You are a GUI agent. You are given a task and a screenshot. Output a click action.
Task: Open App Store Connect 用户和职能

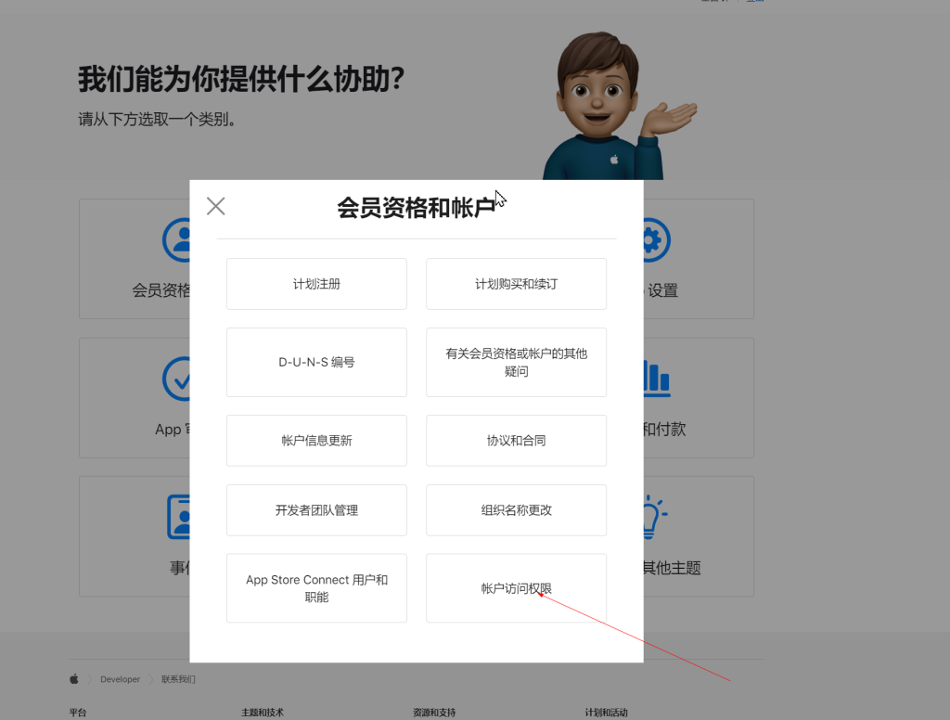pyautogui.click(x=316, y=588)
